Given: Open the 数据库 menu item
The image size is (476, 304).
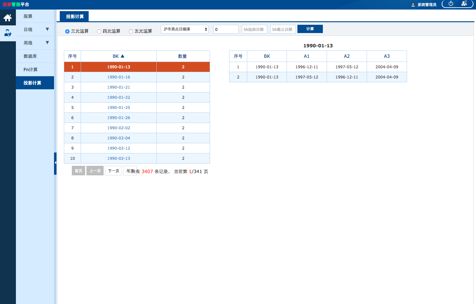Looking at the screenshot, I should [30, 56].
